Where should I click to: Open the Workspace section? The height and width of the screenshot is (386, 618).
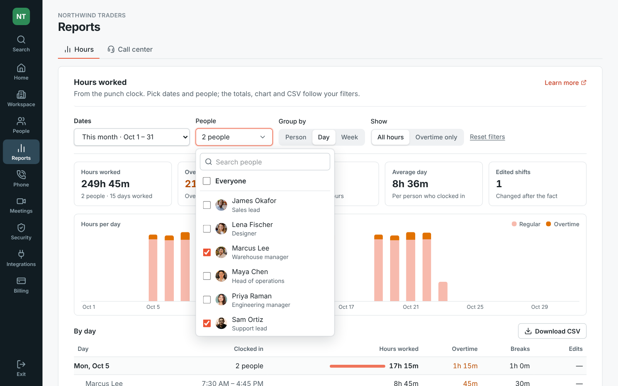pyautogui.click(x=21, y=99)
